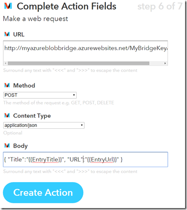Click the Create Action button
The height and width of the screenshot is (210, 187).
point(43,193)
